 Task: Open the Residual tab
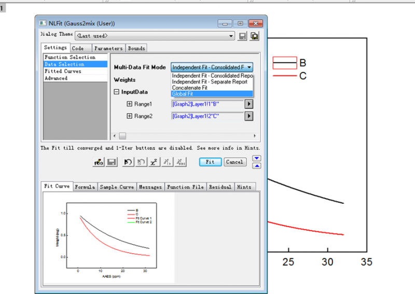[220, 187]
